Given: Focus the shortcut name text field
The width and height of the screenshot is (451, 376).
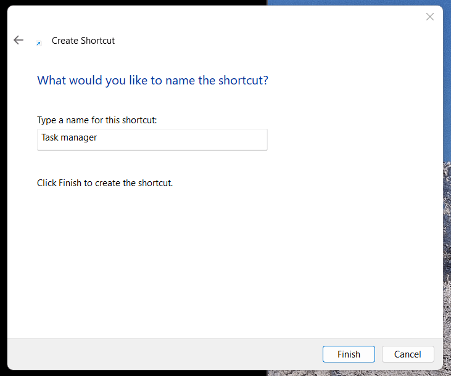Looking at the screenshot, I should tap(152, 139).
